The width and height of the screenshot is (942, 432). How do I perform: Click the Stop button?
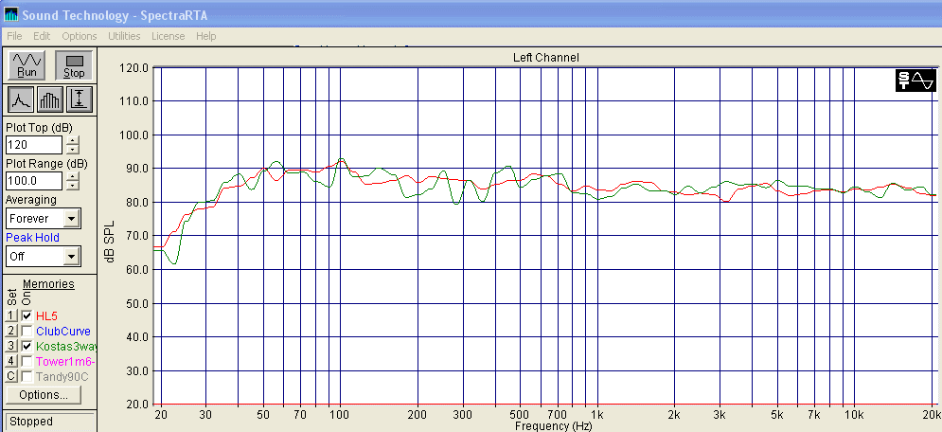tap(74, 65)
